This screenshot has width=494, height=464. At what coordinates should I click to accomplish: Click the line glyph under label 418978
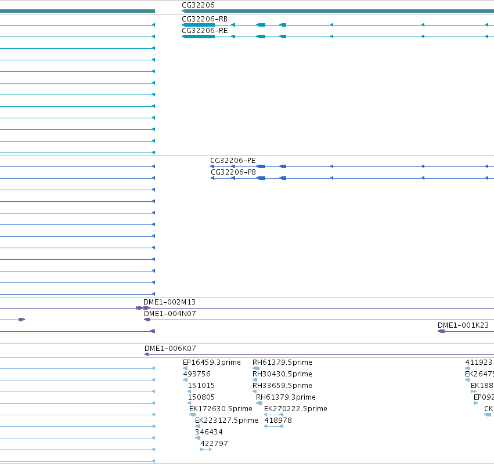273,426
